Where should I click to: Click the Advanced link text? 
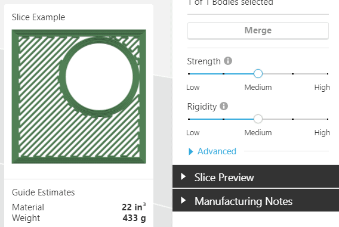(217, 151)
